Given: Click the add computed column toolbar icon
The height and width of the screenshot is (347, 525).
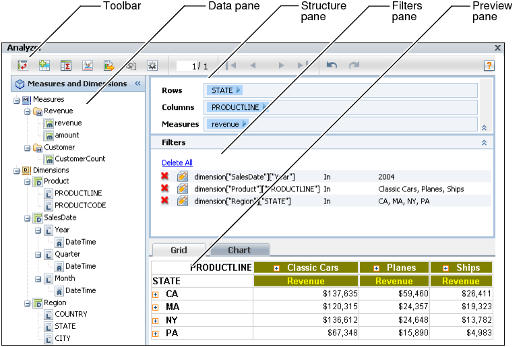Looking at the screenshot, I should 44,65.
